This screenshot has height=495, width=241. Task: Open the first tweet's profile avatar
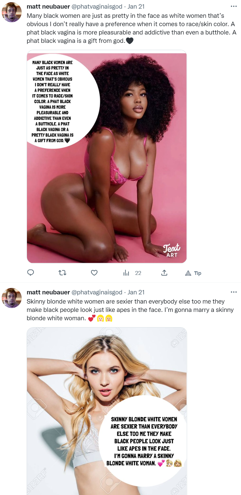[12, 12]
